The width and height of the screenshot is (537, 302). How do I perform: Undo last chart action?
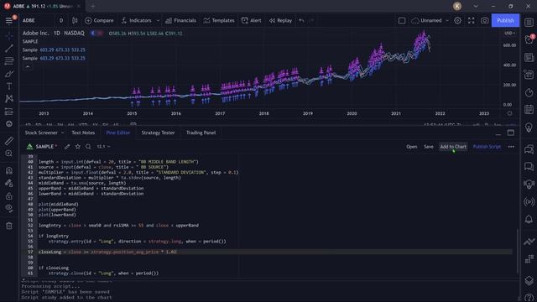pos(301,20)
